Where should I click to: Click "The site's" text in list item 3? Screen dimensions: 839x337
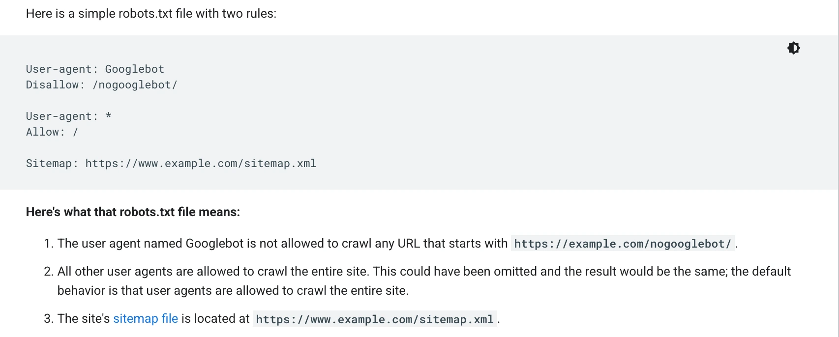84,319
